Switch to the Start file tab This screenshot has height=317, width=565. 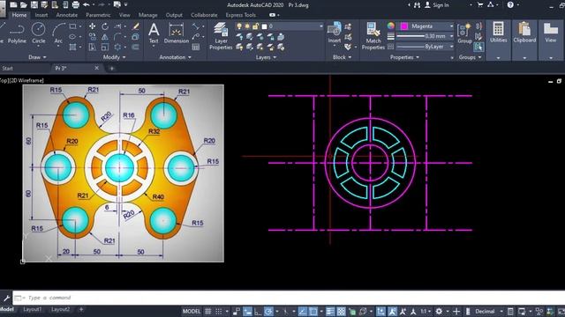pyautogui.click(x=7, y=69)
